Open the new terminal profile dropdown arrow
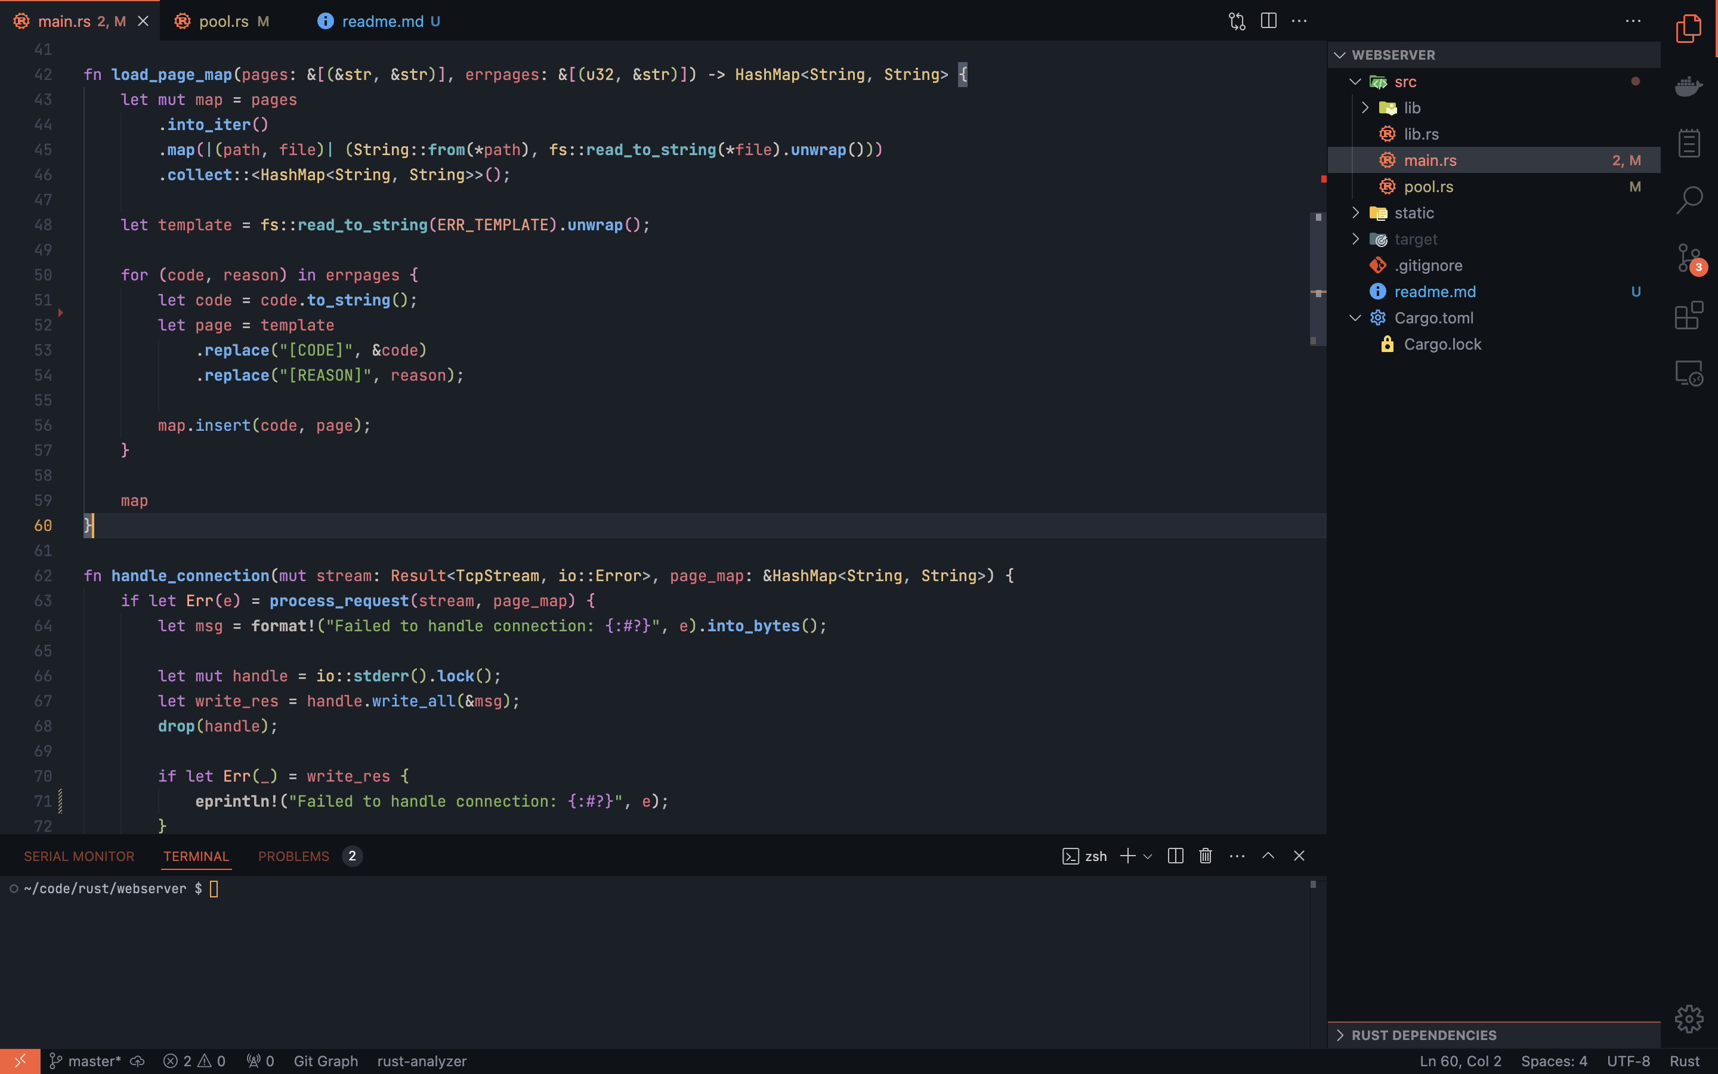Image resolution: width=1718 pixels, height=1074 pixels. pos(1148,856)
